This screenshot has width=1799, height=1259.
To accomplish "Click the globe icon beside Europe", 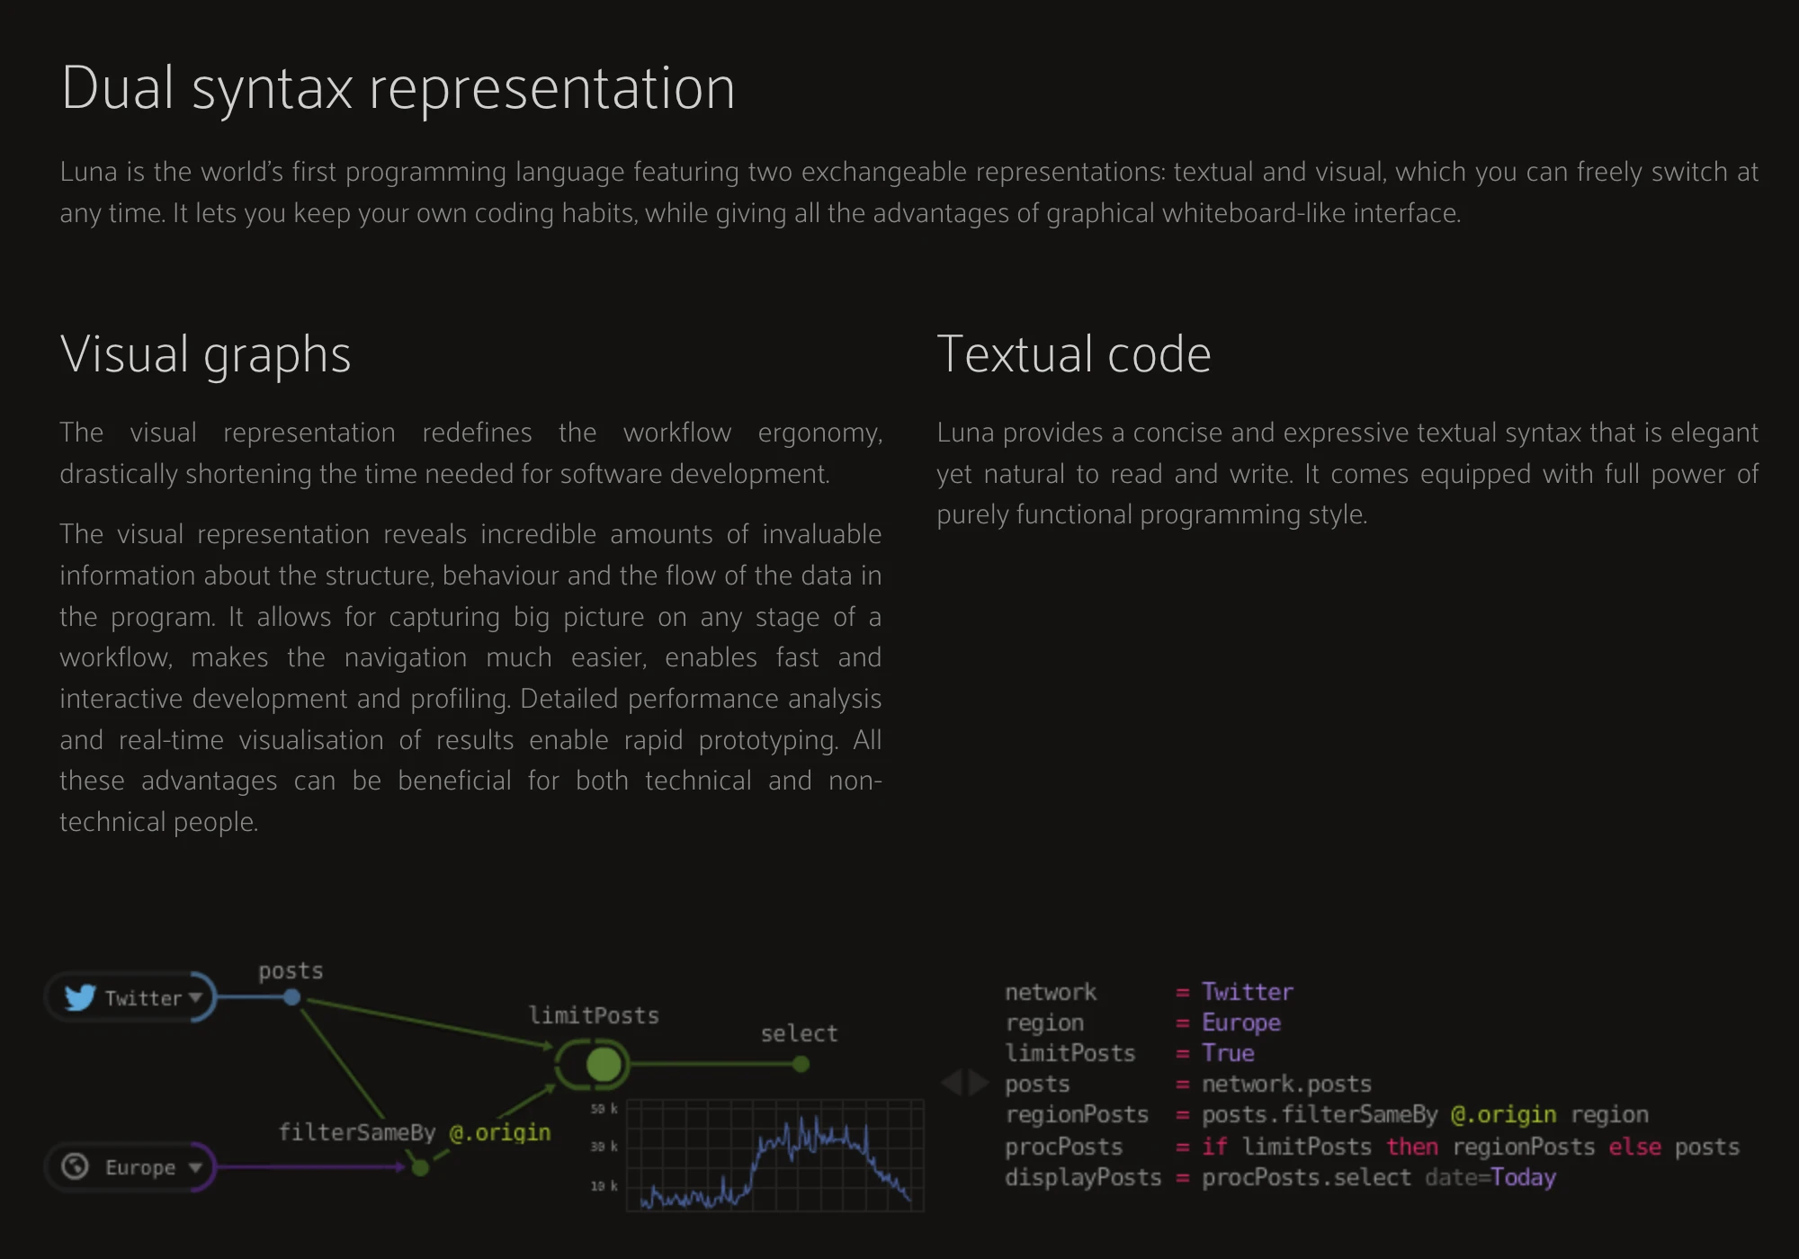I will pyautogui.click(x=76, y=1166).
